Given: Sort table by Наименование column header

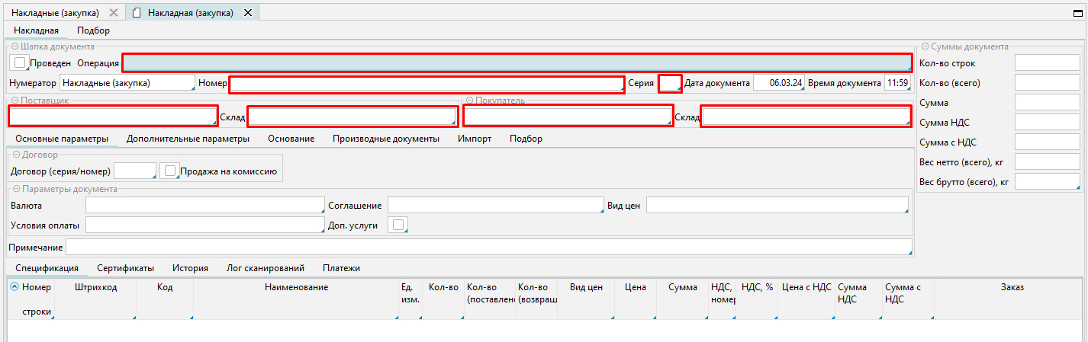Looking at the screenshot, I should [296, 287].
